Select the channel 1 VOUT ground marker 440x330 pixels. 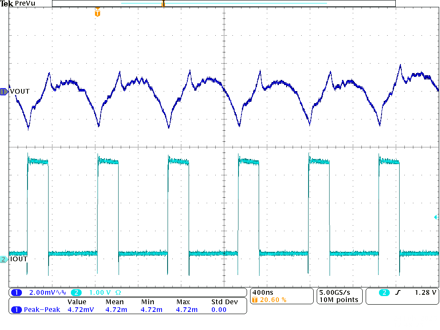[x=4, y=92]
